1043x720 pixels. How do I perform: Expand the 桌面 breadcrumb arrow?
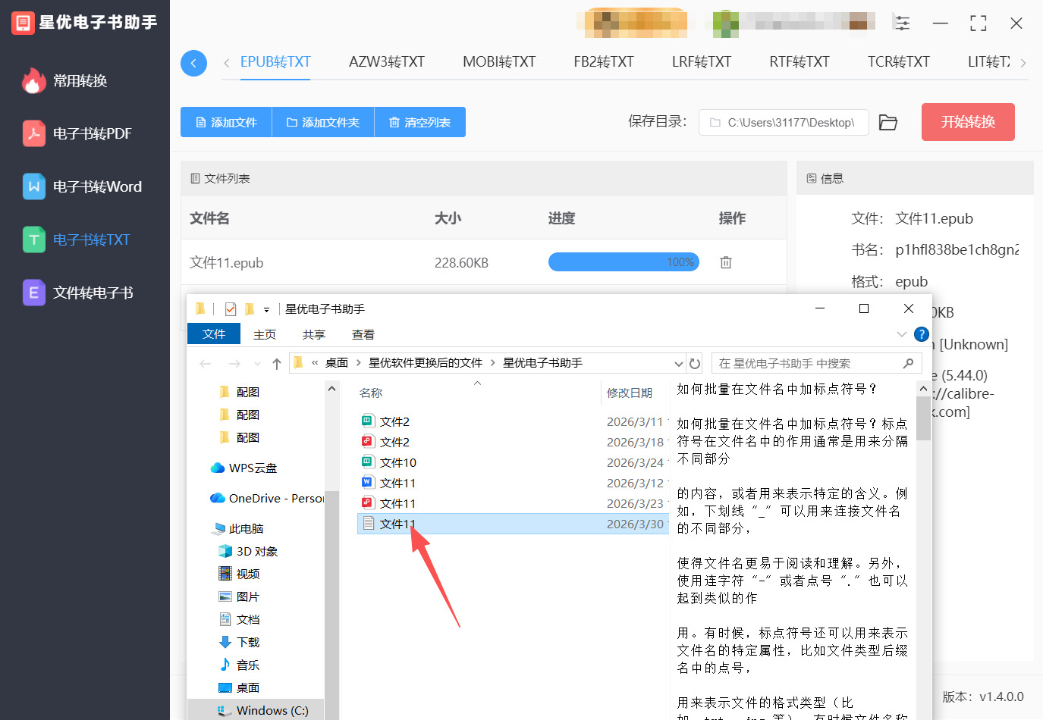[x=359, y=363]
